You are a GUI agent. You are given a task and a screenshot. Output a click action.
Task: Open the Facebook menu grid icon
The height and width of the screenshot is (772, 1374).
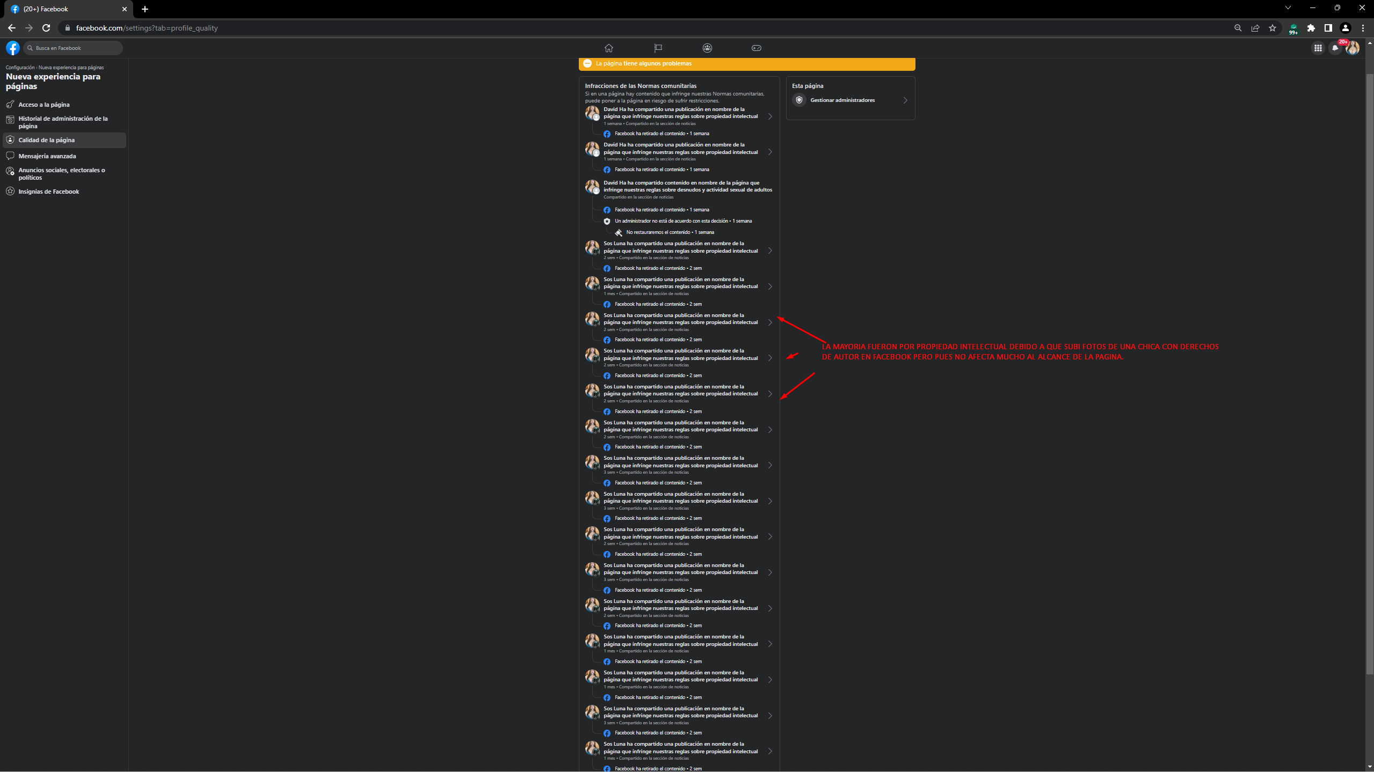1318,48
